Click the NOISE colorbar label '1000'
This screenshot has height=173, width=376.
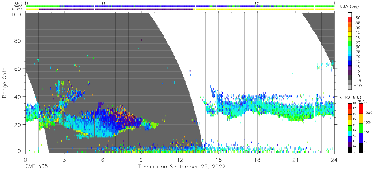click(x=368, y=123)
